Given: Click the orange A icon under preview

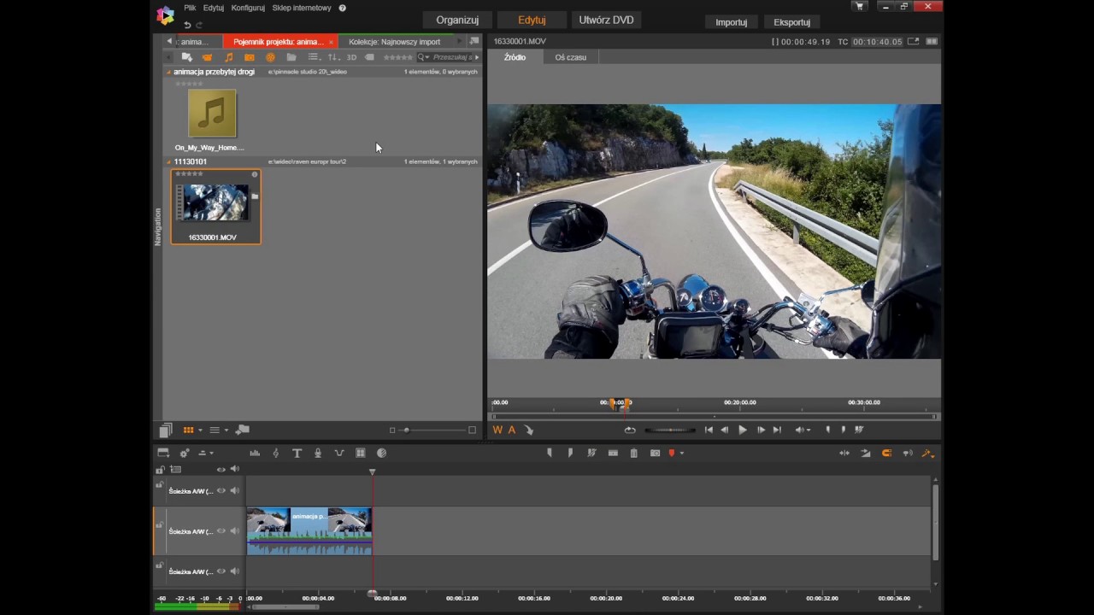Looking at the screenshot, I should 512,430.
